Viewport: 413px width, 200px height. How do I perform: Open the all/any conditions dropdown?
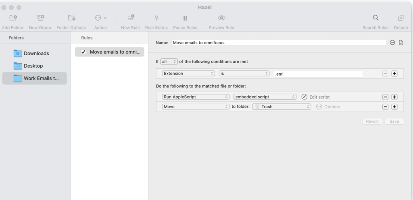(169, 62)
